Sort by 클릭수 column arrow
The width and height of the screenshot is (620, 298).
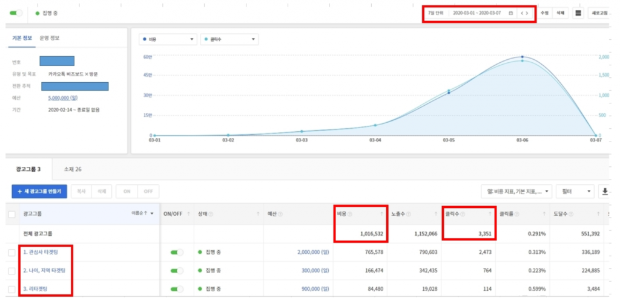tap(490, 214)
